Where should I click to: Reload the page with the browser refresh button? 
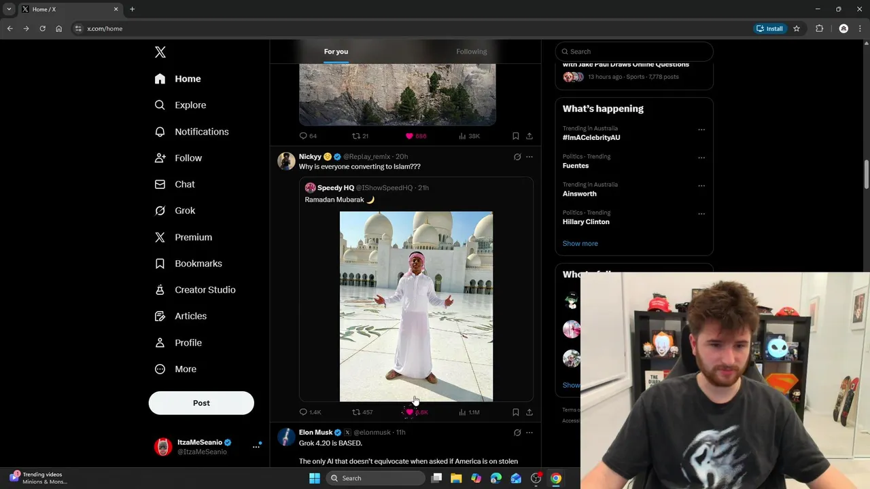point(42,29)
